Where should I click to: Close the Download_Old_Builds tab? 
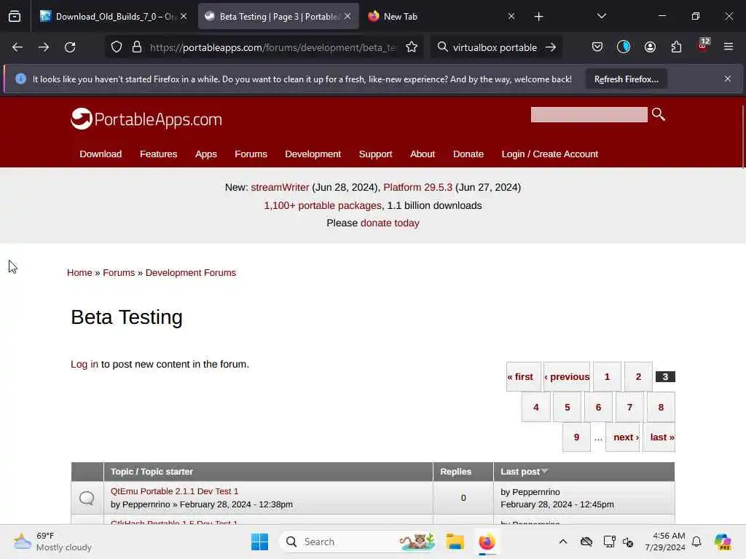[184, 16]
